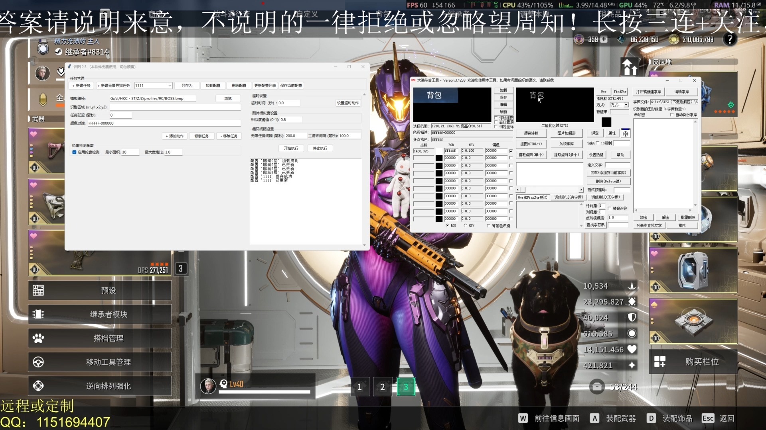
Task: Click the plus icon next to 359 currency
Action: tap(604, 39)
